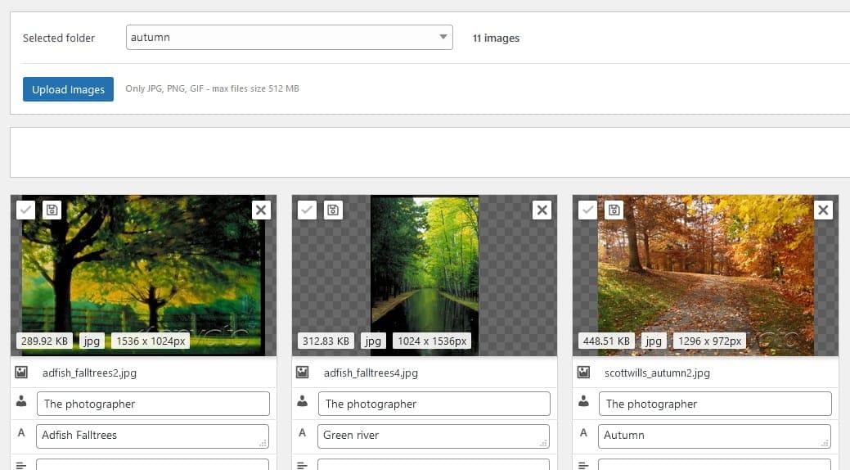Click image icon beside adfish_falltrees2.jpg filename
850x470 pixels.
(22, 373)
